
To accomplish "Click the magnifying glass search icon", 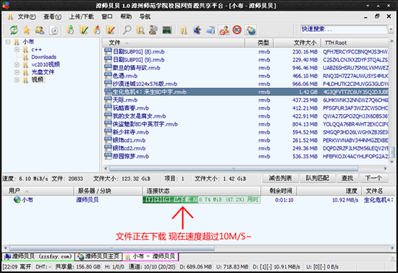I will pos(127,30).
